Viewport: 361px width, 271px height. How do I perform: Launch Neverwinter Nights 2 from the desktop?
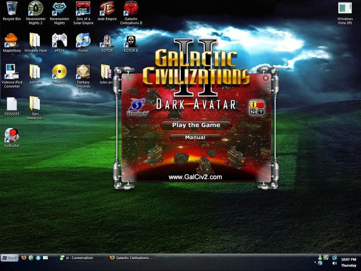[36, 13]
